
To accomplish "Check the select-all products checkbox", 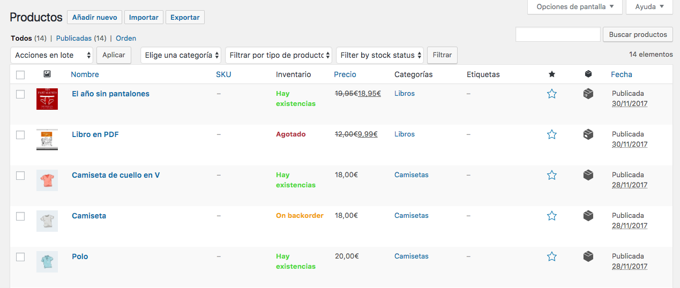I will coord(20,75).
